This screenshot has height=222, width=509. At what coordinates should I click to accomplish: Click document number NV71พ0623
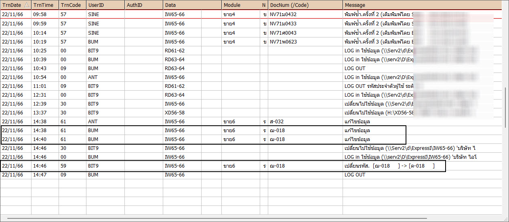283,41
